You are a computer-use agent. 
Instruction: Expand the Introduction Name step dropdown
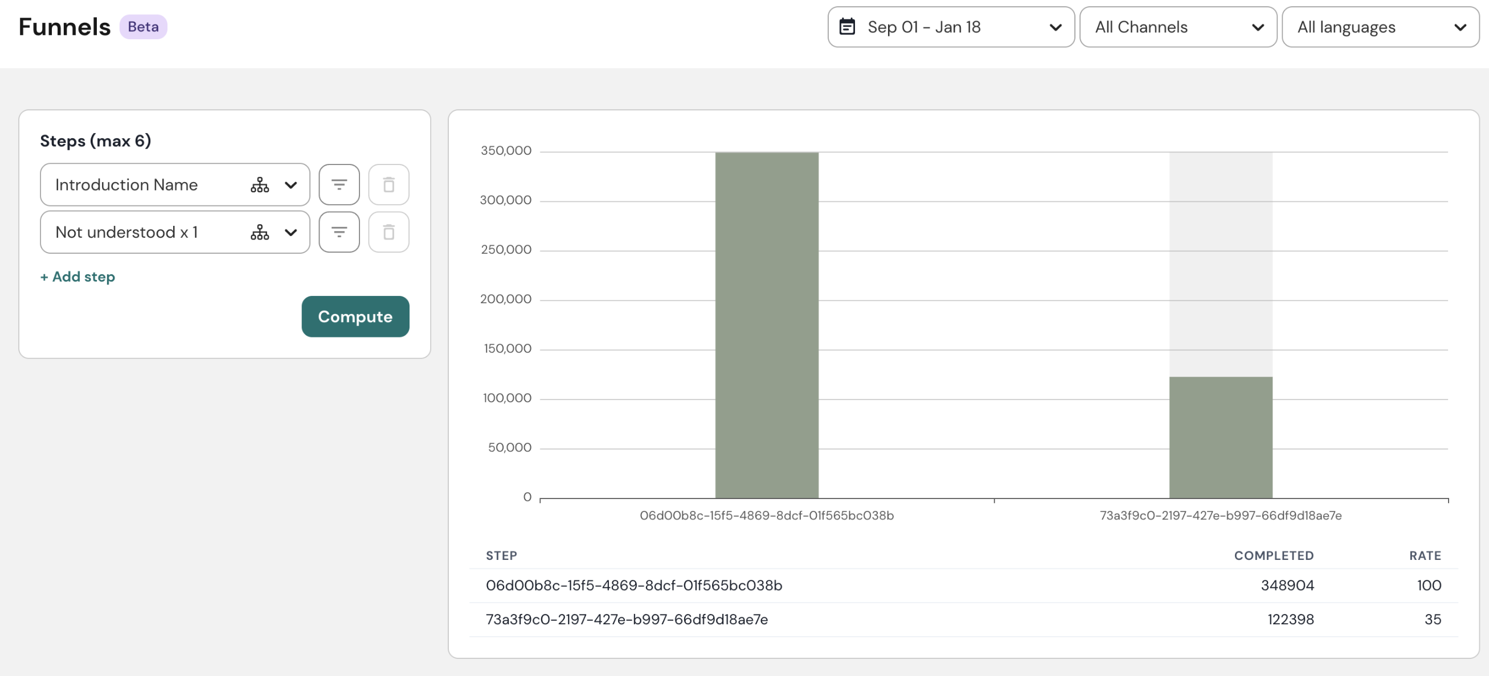[x=291, y=185]
